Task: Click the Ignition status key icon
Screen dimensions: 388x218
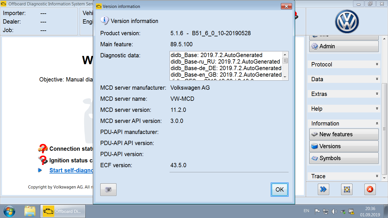Action: coord(43,160)
